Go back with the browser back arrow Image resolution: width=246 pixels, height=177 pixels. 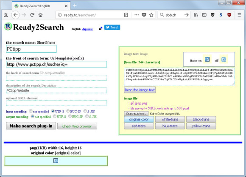(x=15, y=15)
